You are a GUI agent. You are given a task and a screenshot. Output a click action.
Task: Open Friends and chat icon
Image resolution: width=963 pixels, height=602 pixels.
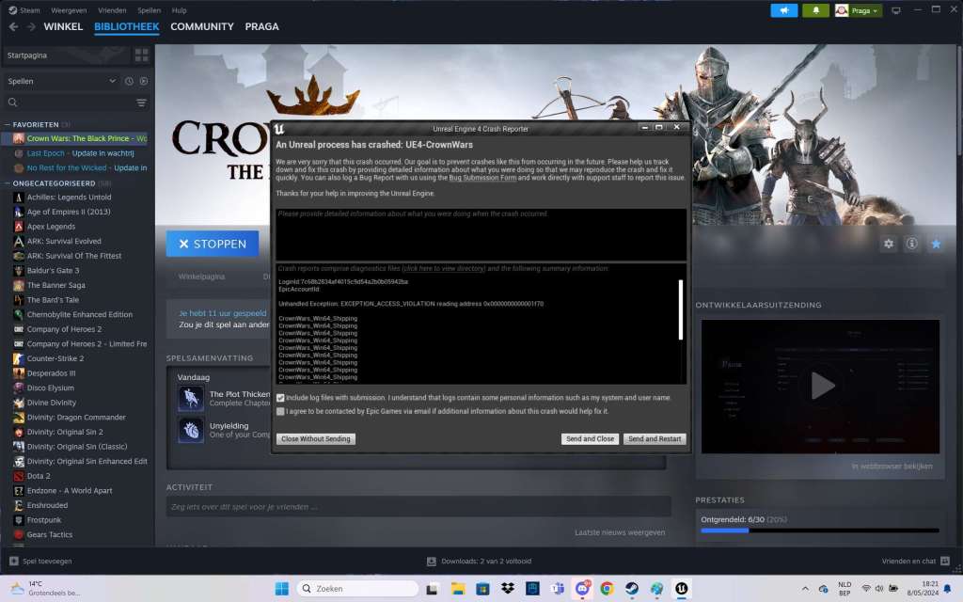[944, 561]
